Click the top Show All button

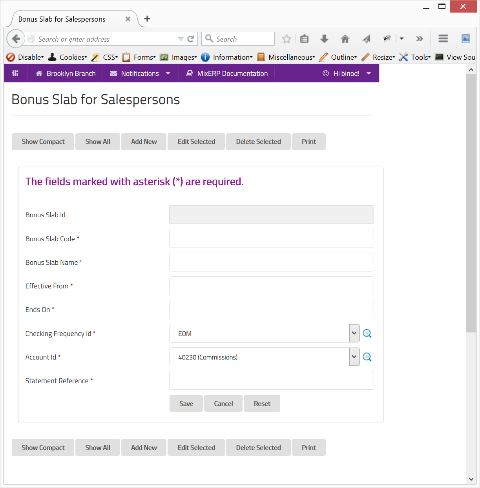click(98, 141)
